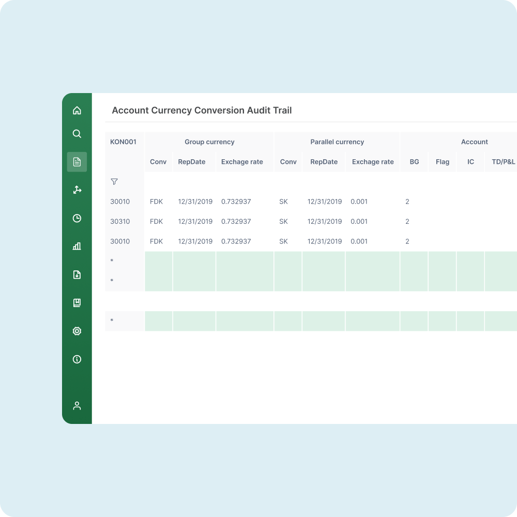Click first empty green Conv cell

(158, 262)
